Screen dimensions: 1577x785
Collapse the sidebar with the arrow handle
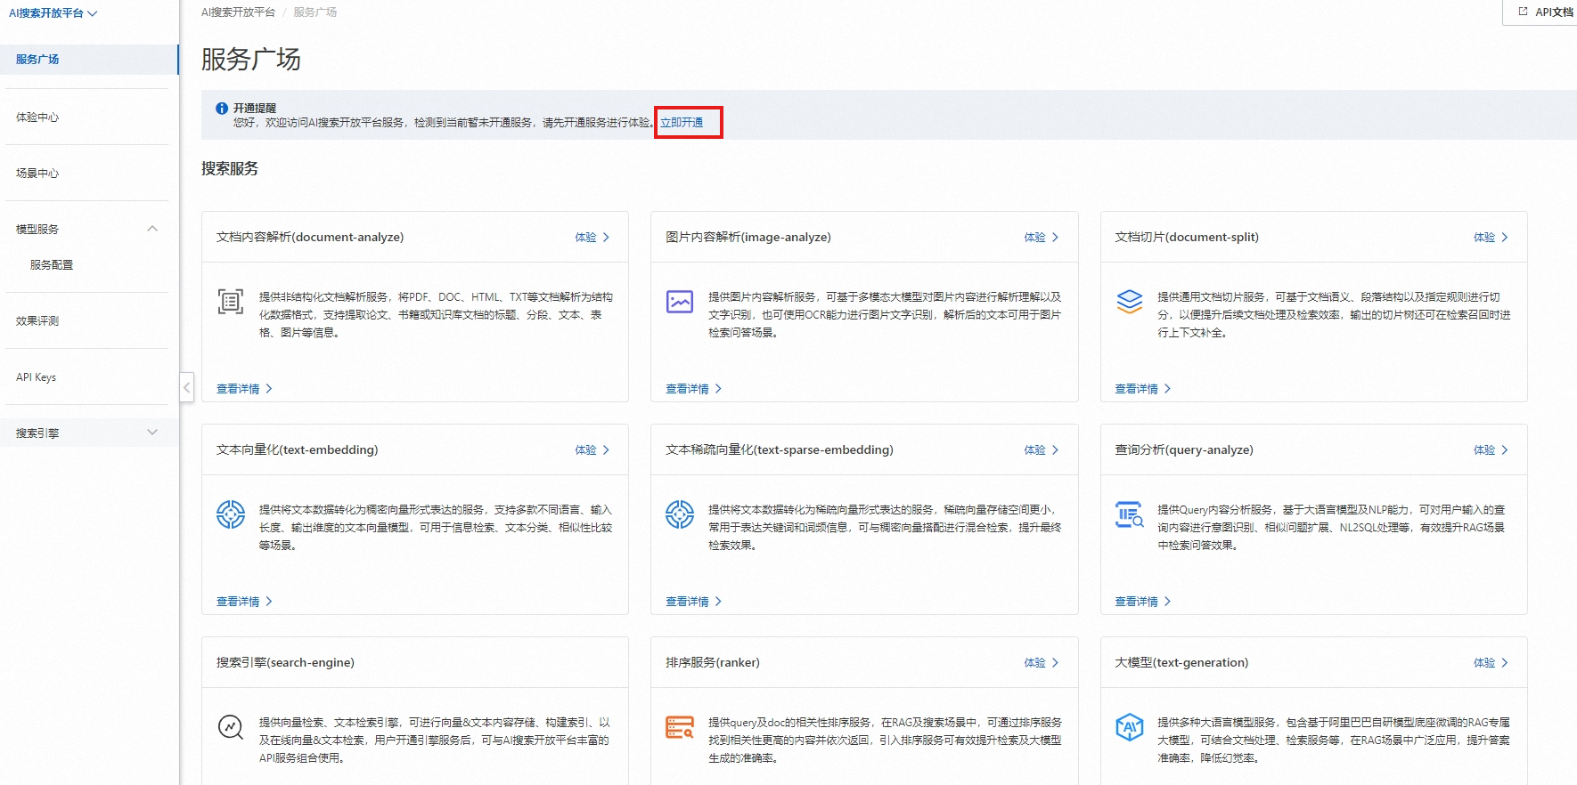[x=186, y=387]
